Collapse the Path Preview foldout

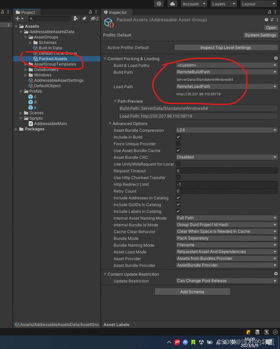(115, 101)
